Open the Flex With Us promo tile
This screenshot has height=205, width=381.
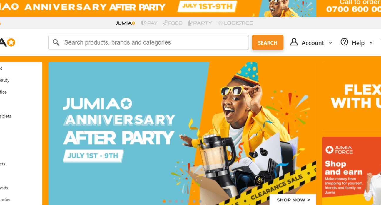pos(352,96)
